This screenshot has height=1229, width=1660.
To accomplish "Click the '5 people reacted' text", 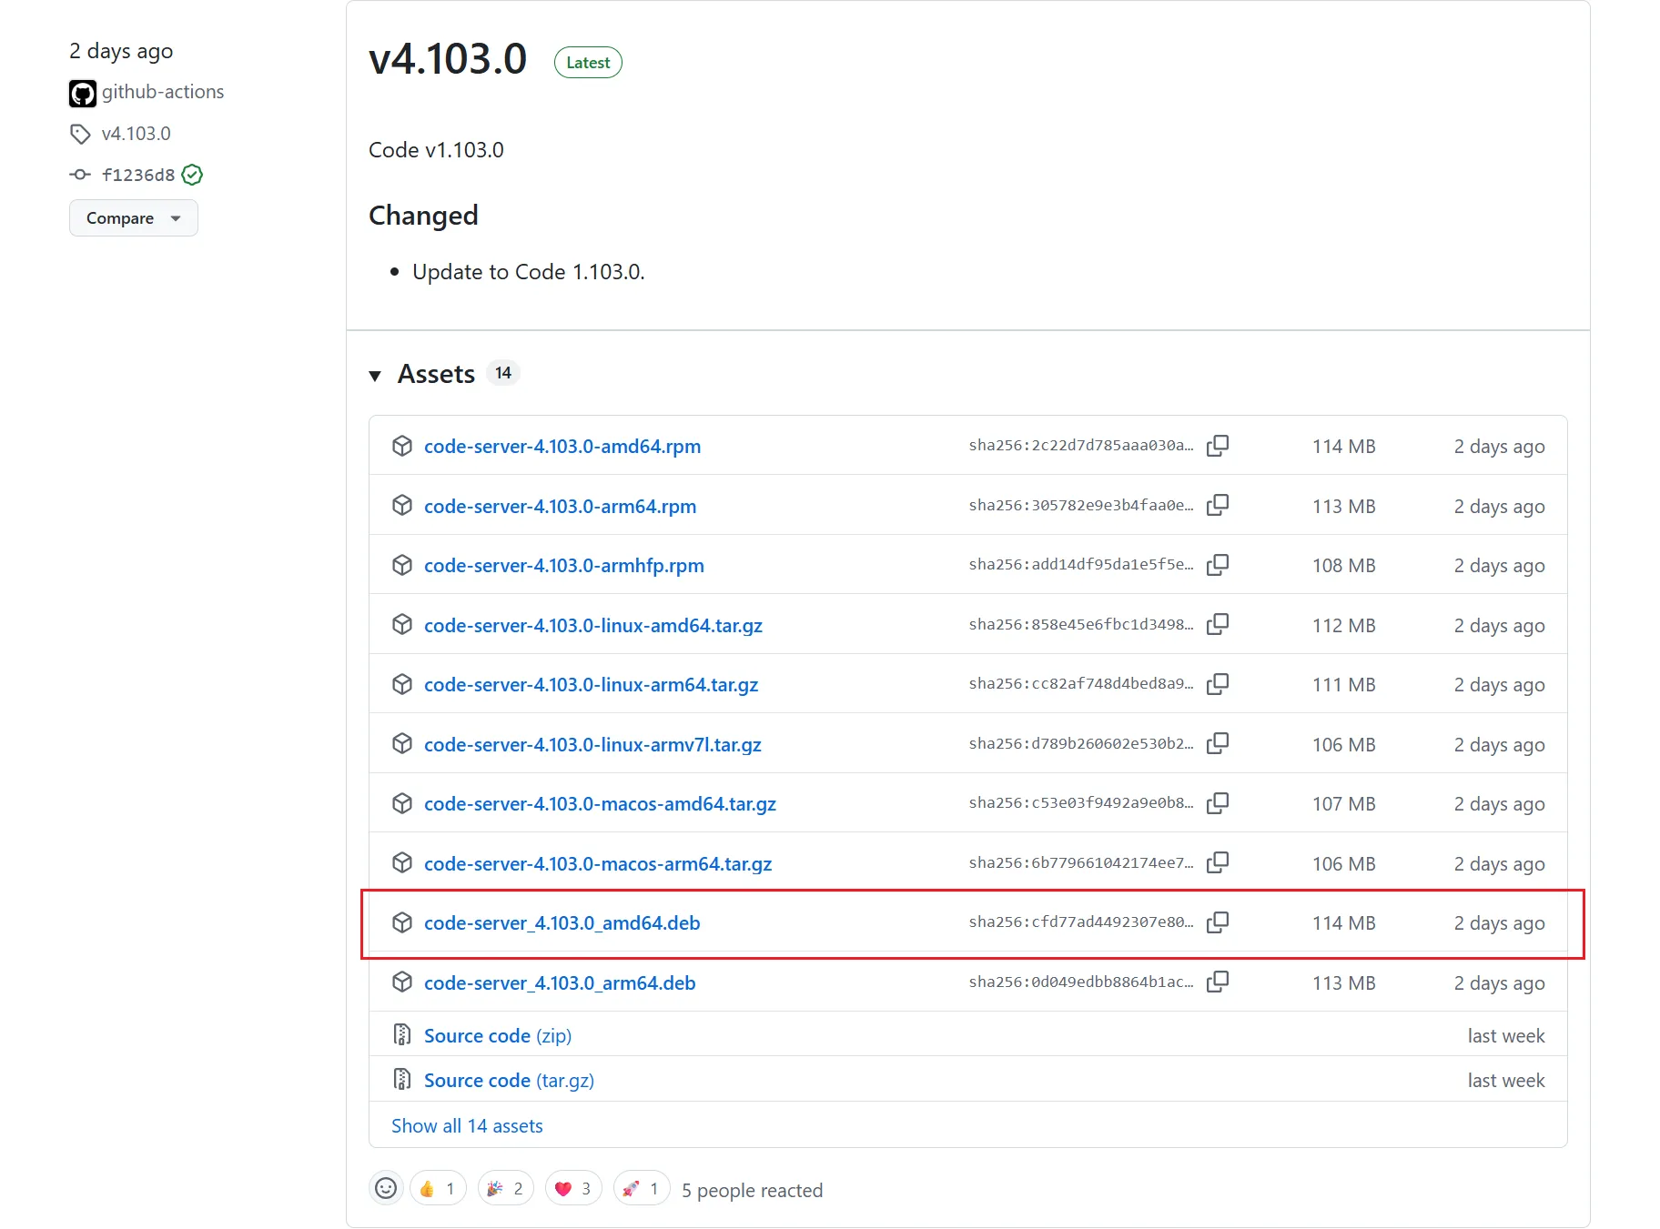I will click(x=753, y=1190).
